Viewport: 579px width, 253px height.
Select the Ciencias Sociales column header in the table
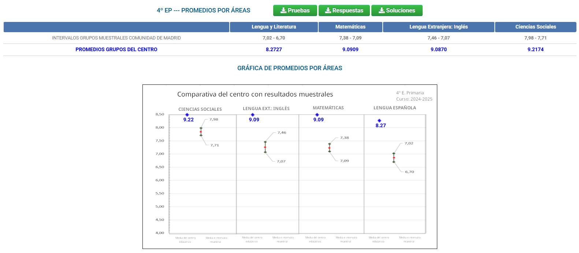(535, 27)
